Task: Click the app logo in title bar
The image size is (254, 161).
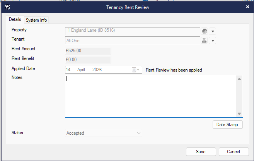Action: 7,7
